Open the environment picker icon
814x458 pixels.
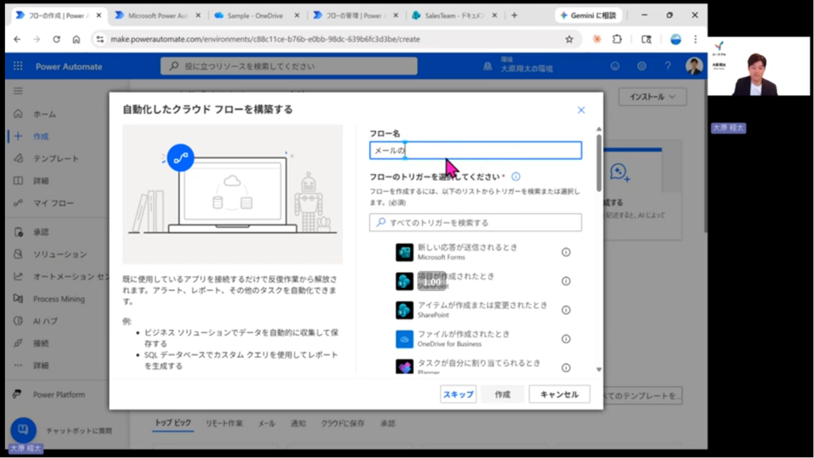point(488,66)
